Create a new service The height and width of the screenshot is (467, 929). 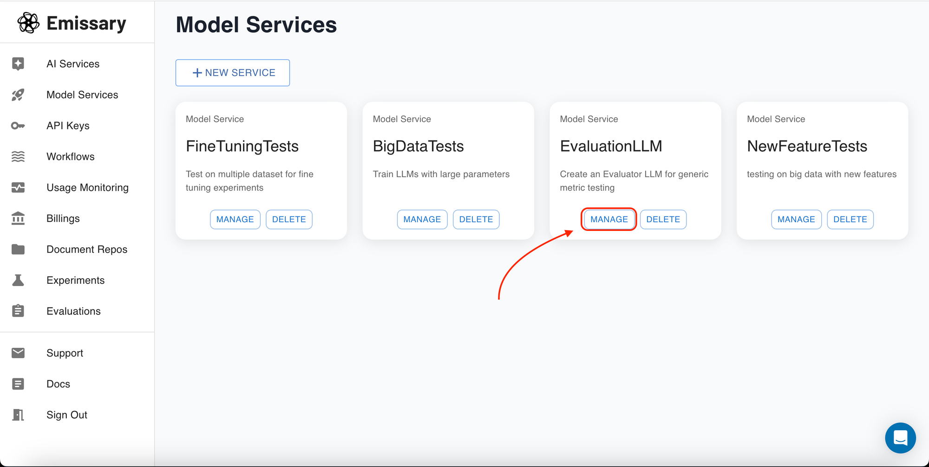click(233, 73)
